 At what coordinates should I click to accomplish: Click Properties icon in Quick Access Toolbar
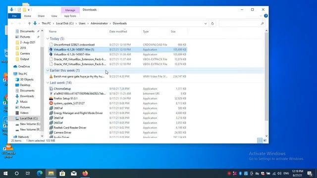click(x=19, y=10)
